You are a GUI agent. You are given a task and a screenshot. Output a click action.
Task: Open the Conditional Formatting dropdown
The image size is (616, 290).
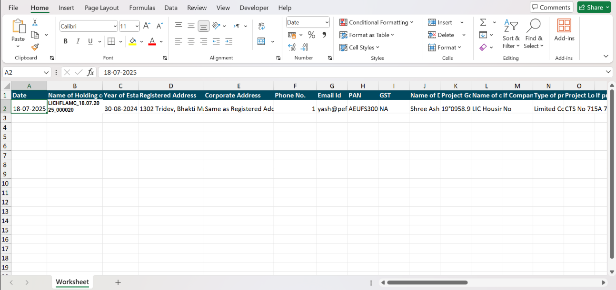377,22
